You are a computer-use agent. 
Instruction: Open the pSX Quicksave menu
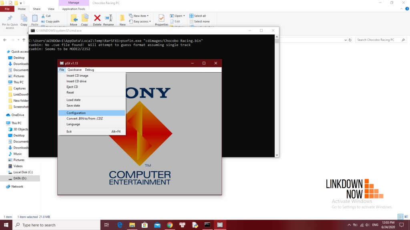(x=74, y=69)
